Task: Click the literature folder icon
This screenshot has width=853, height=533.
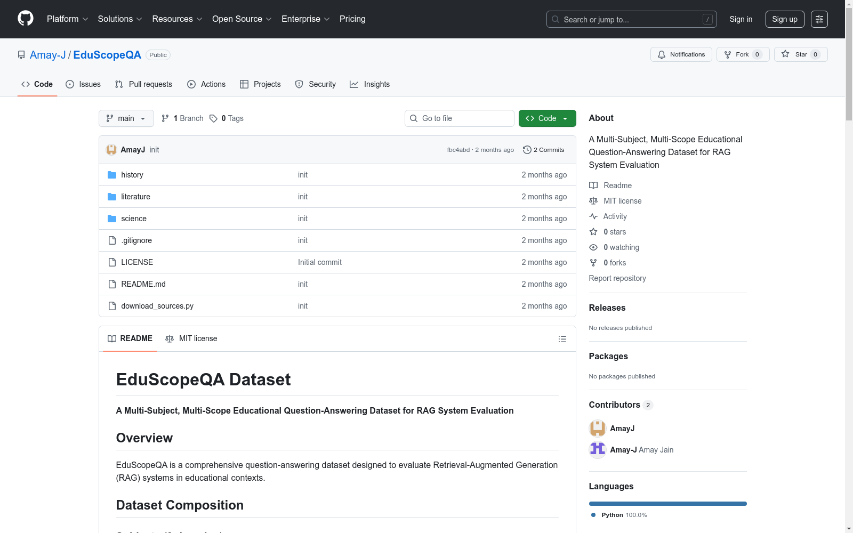Action: click(x=112, y=197)
